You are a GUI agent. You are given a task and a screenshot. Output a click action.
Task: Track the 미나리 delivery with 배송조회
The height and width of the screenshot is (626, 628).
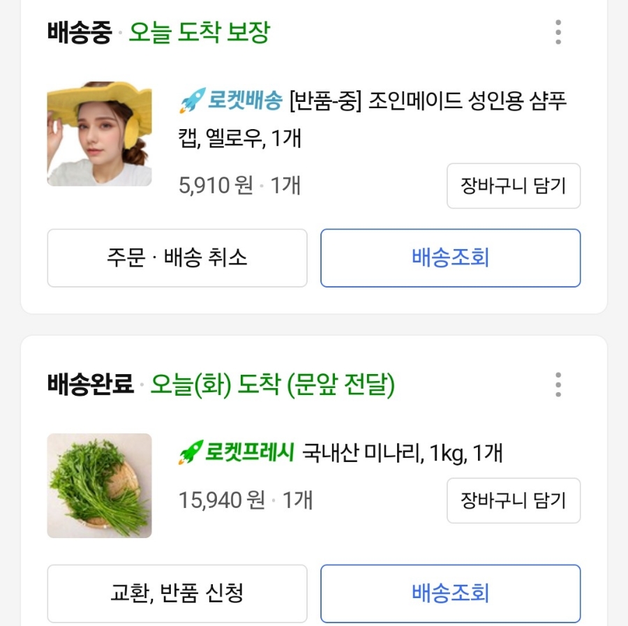pos(450,594)
